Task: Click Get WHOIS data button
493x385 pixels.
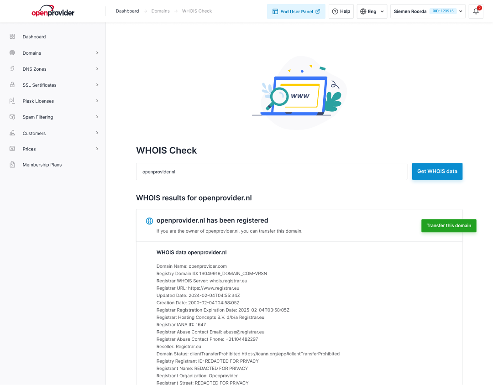Action: point(437,171)
